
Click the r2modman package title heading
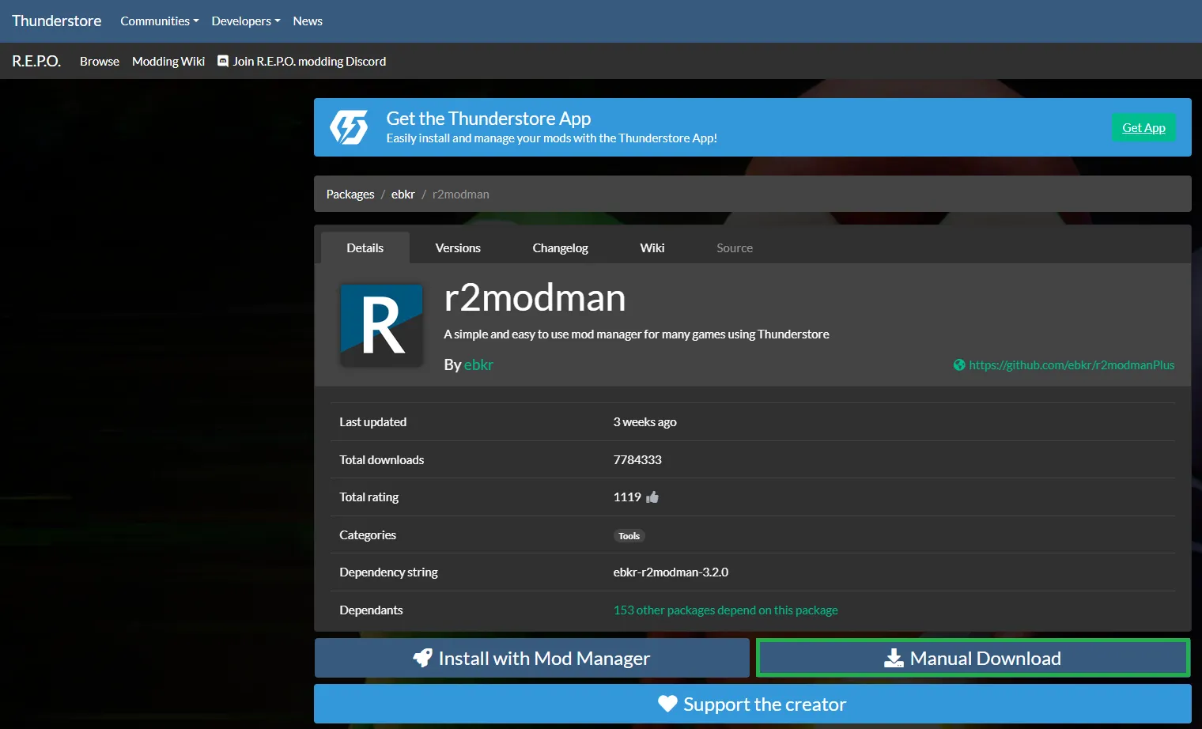(x=535, y=298)
